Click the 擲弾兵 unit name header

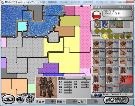(x=62, y=78)
